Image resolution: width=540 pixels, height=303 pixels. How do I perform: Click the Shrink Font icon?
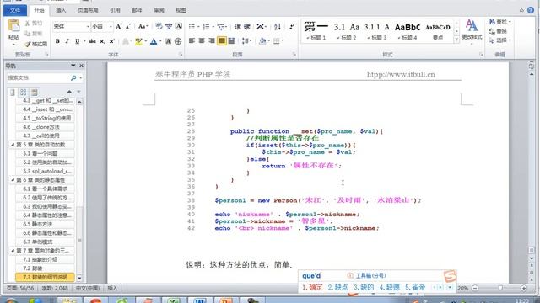pos(128,26)
